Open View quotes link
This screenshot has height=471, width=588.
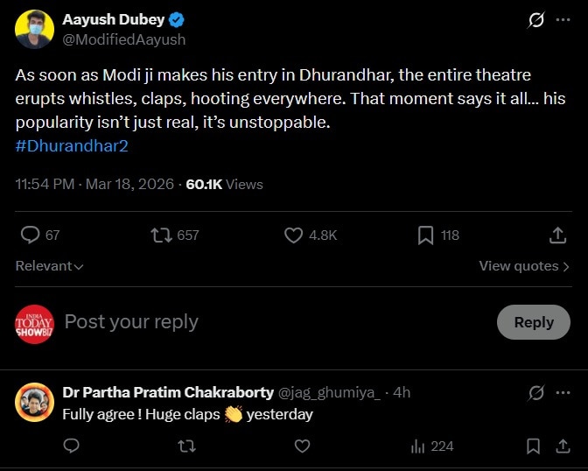(x=524, y=266)
